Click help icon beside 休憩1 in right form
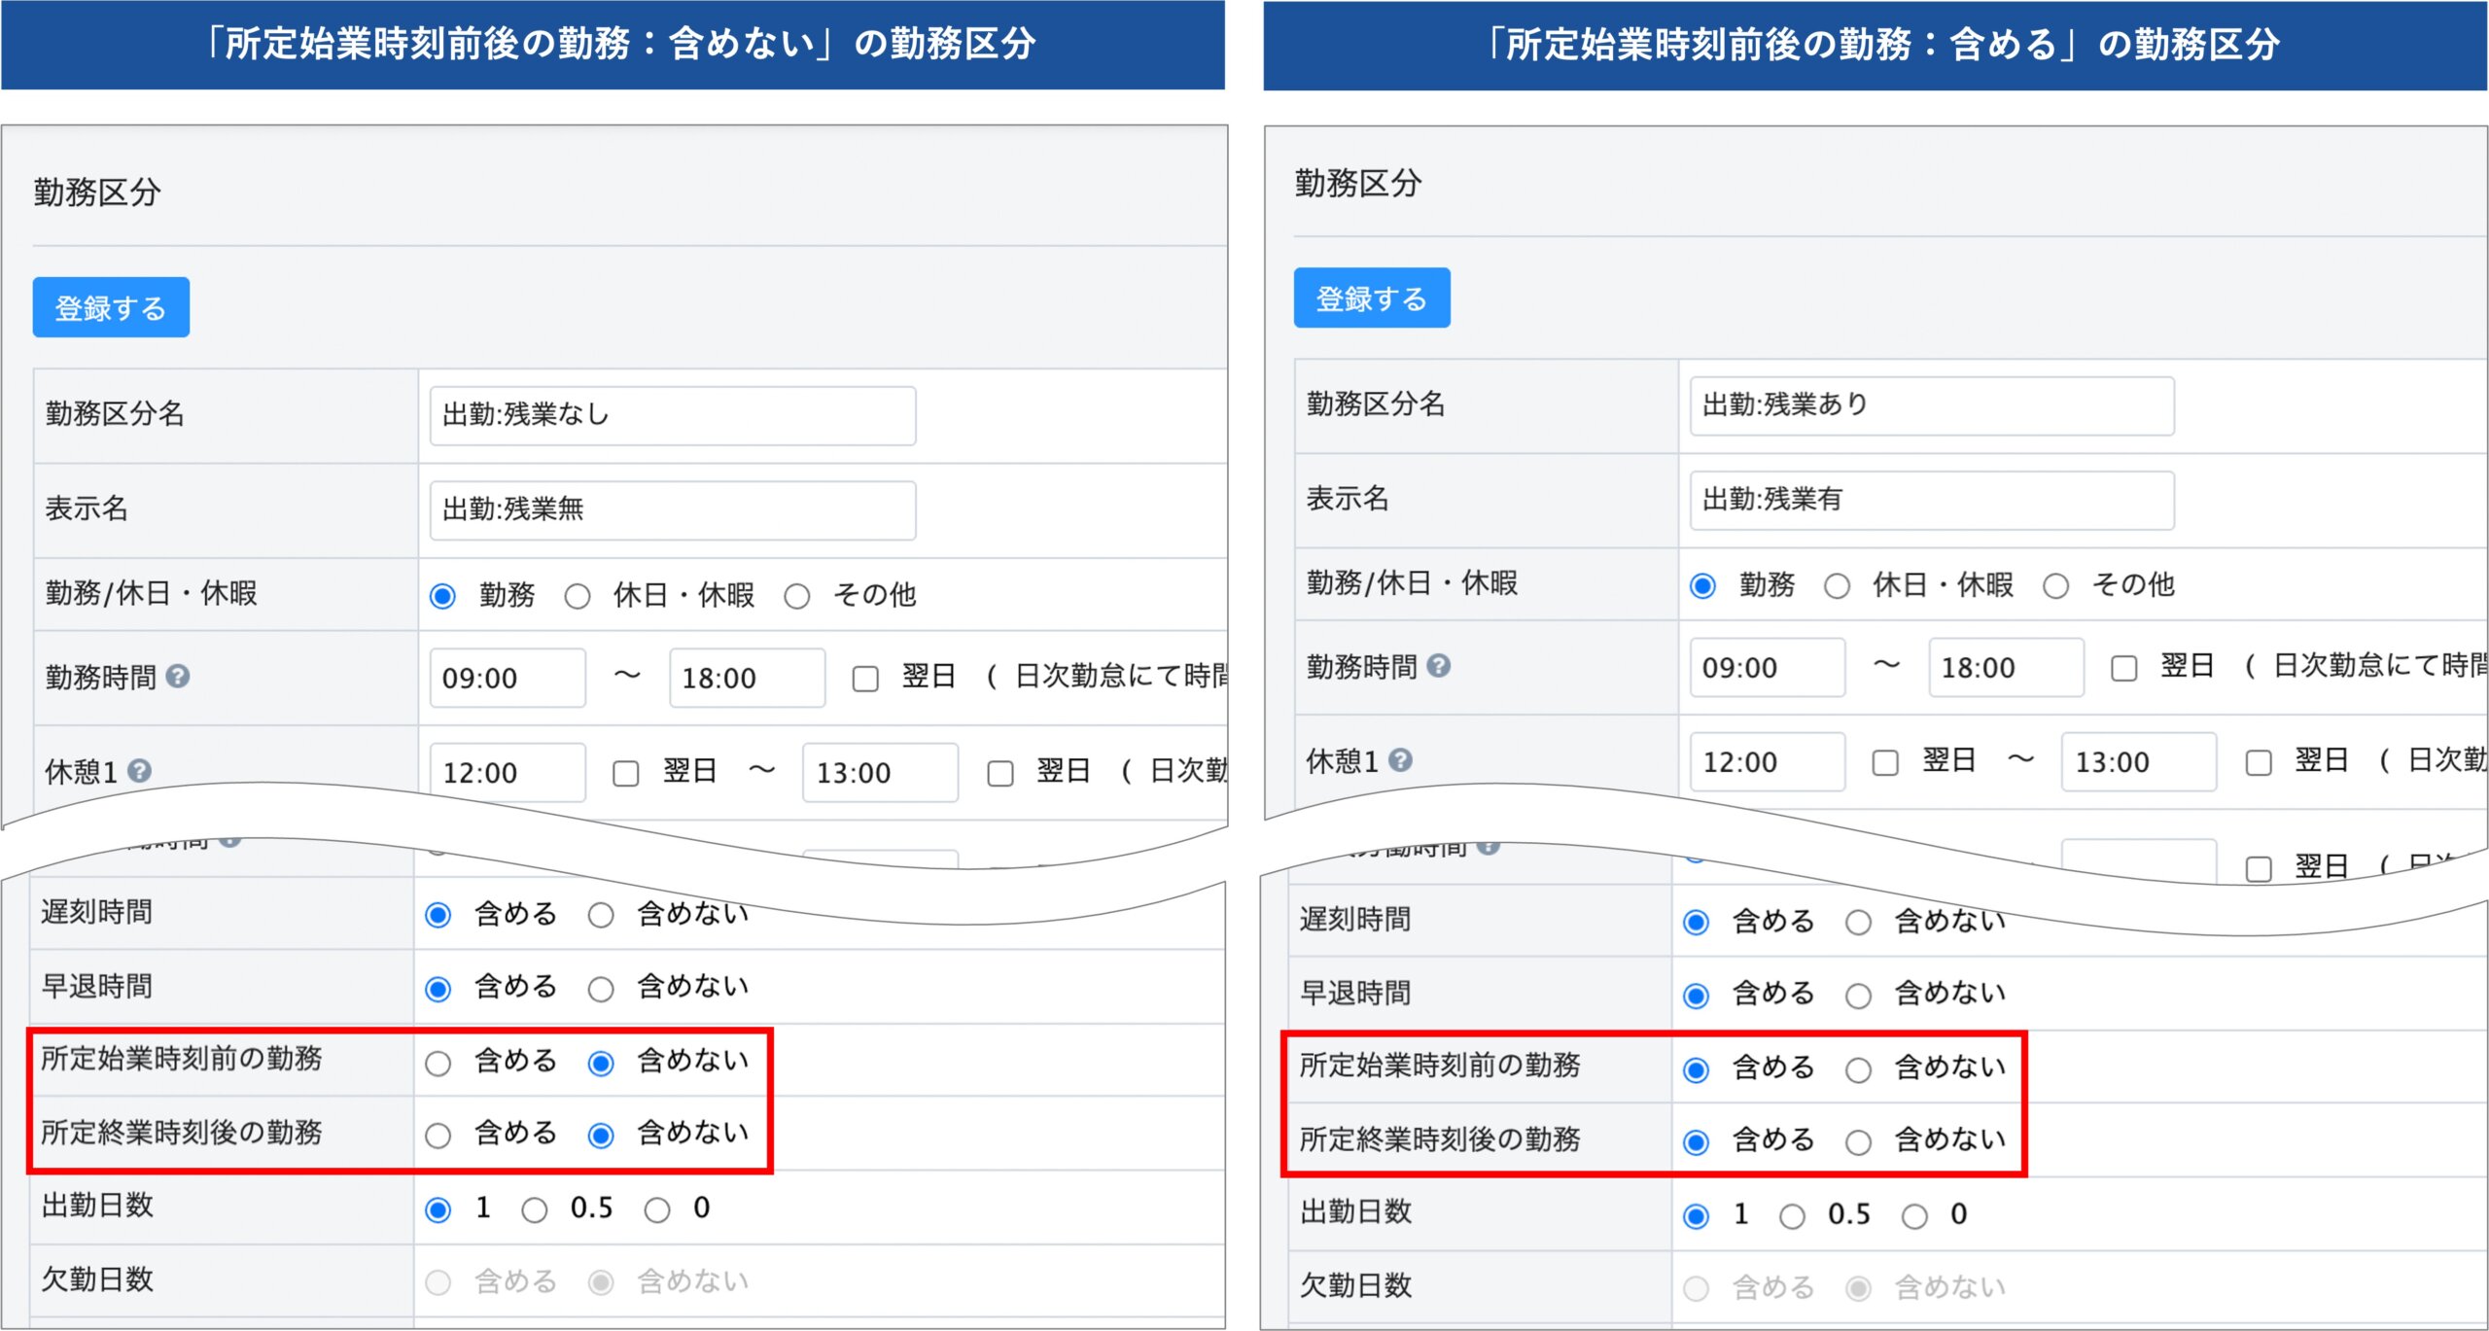2489x1331 pixels. [1400, 759]
